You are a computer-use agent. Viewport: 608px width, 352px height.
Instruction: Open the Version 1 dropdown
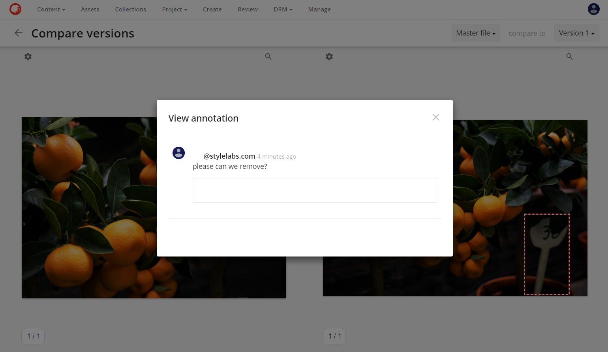576,33
